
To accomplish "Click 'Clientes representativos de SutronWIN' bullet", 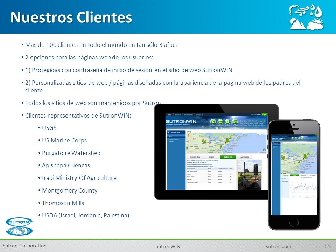I will [78, 116].
